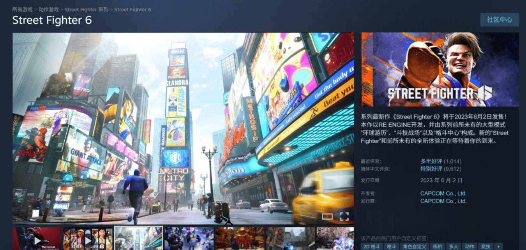Select the 角色自定义 tag
526x250 pixels.
(x=415, y=246)
